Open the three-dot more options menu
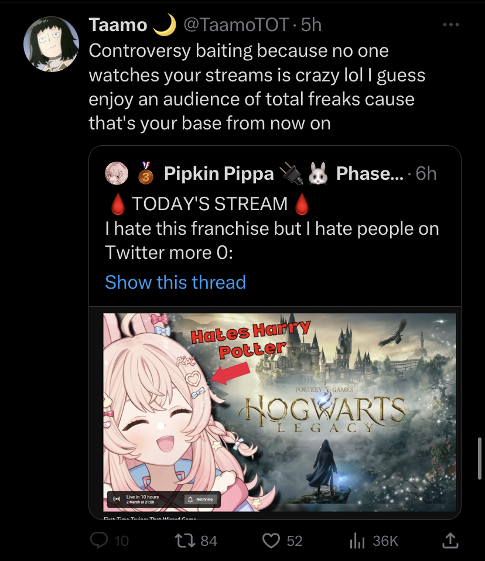485x561 pixels. pos(450,25)
